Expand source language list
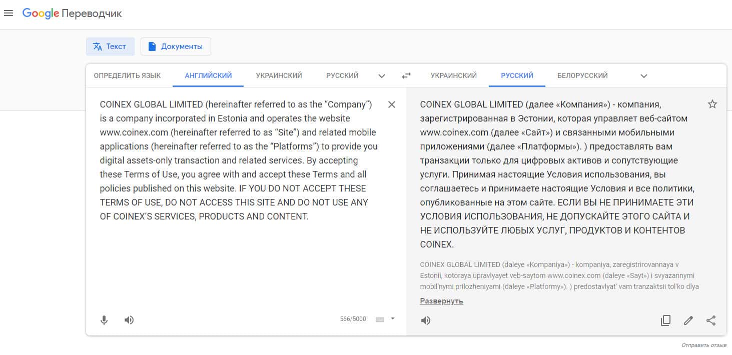 pos(382,76)
